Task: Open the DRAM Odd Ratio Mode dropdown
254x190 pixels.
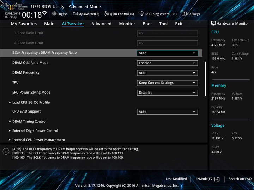Action: [x=167, y=63]
